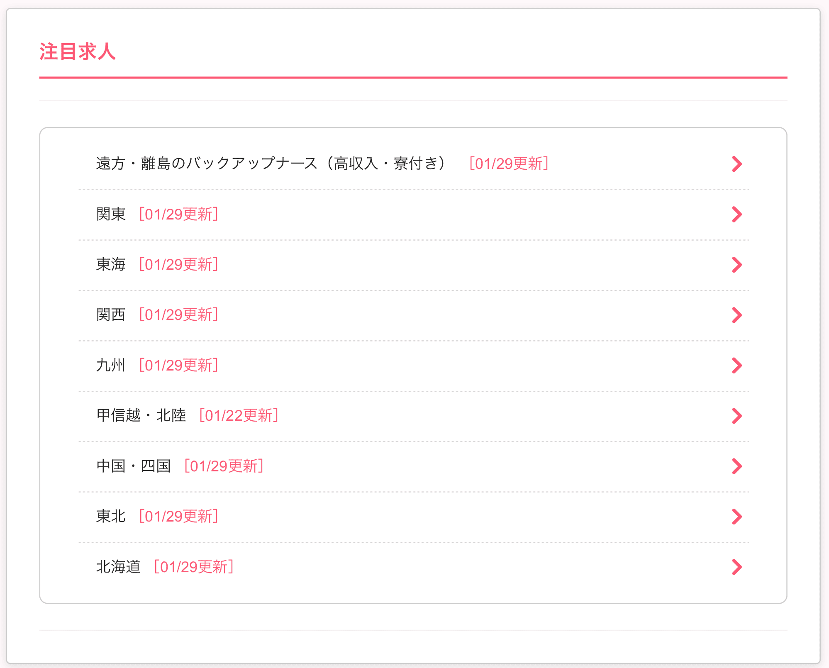Viewport: 829px width, 668px height.
Task: Choose the 東北 region link
Action: (111, 517)
